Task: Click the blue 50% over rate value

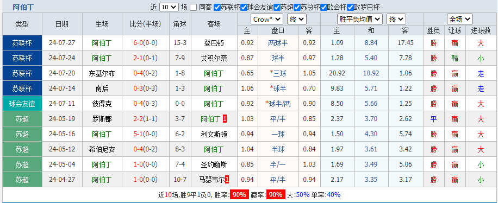Action: [302, 195]
